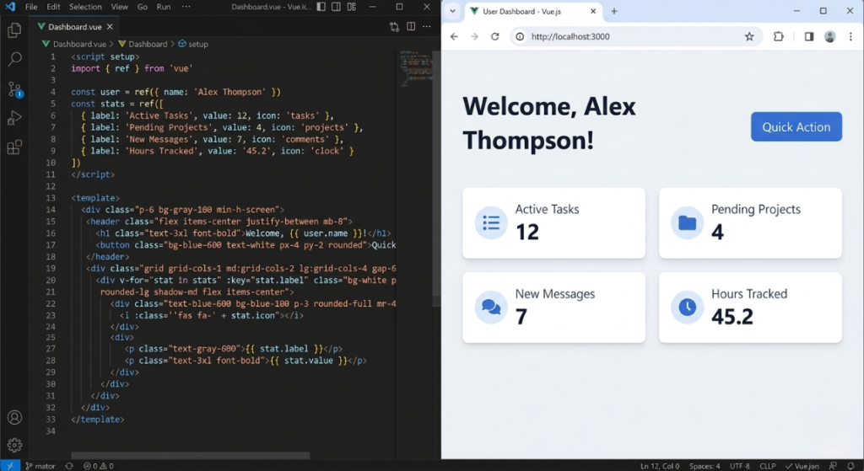Click the remote window status bar icon
Image resolution: width=864 pixels, height=471 pixels.
point(10,465)
